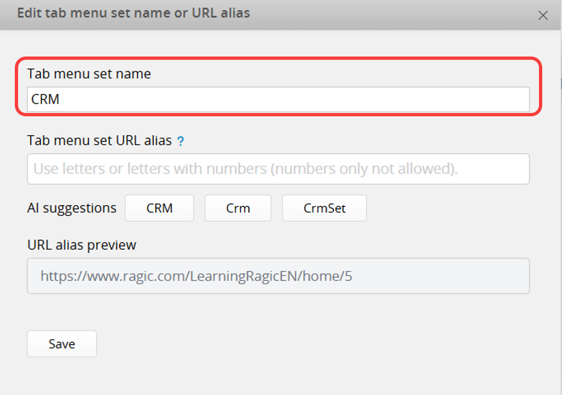Click the letter C of CRM in name field
The width and height of the screenshot is (562, 395).
click(36, 100)
